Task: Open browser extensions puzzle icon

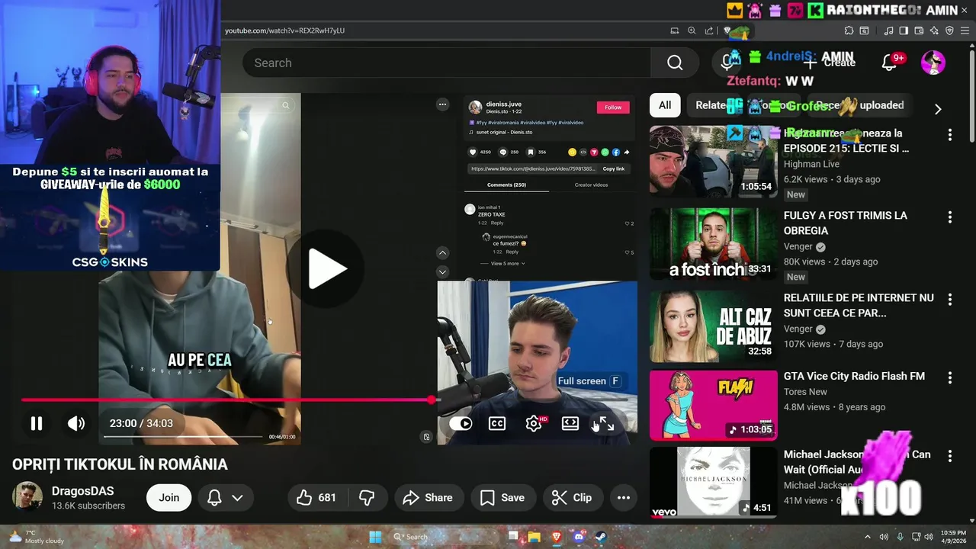Action: tap(849, 30)
